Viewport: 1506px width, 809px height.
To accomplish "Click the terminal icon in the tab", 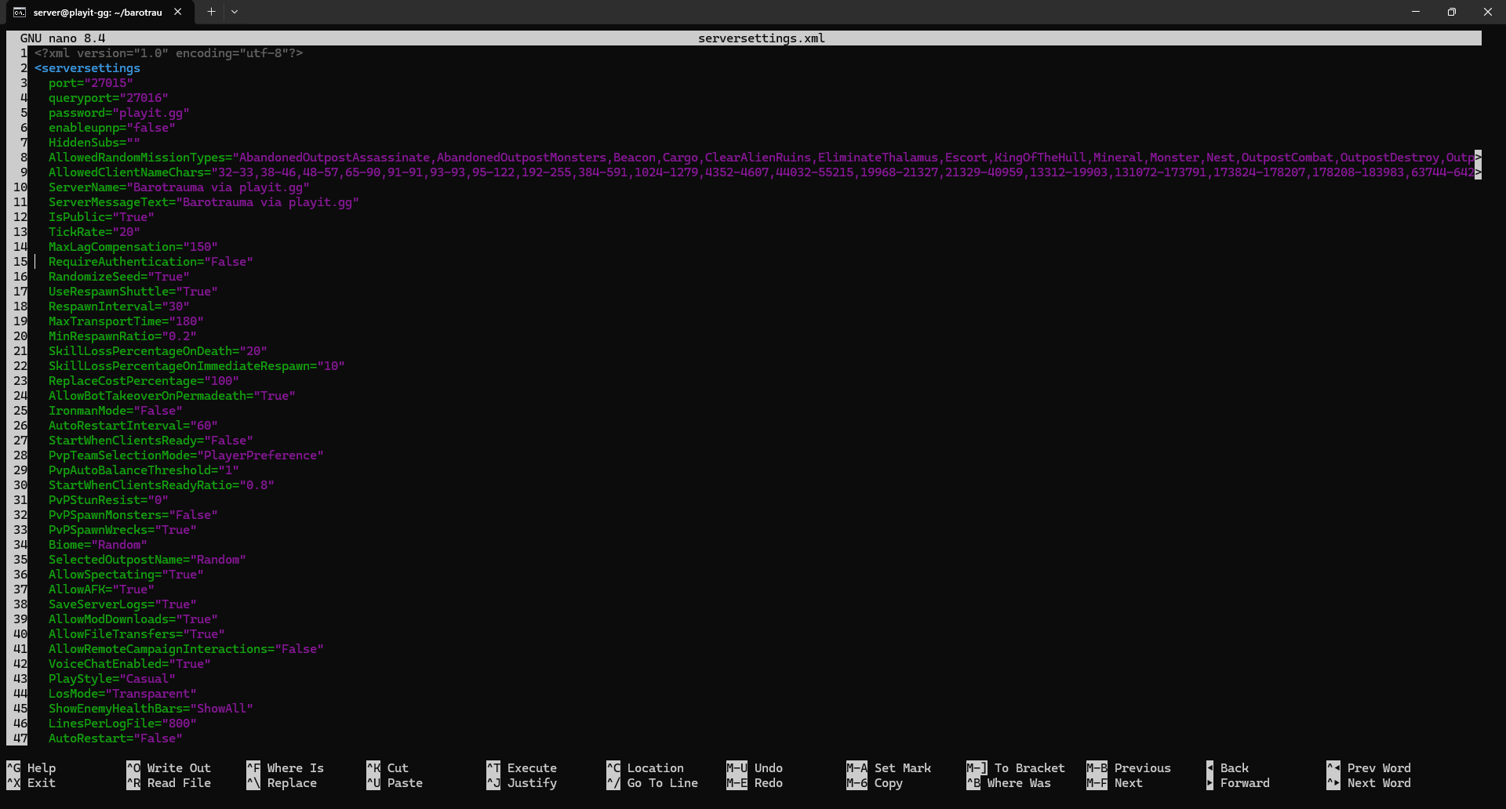I will point(20,12).
